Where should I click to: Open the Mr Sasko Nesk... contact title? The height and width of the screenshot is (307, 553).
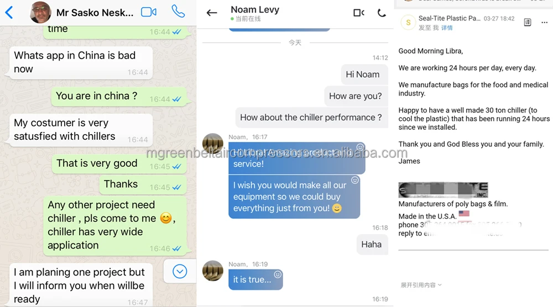(x=95, y=13)
